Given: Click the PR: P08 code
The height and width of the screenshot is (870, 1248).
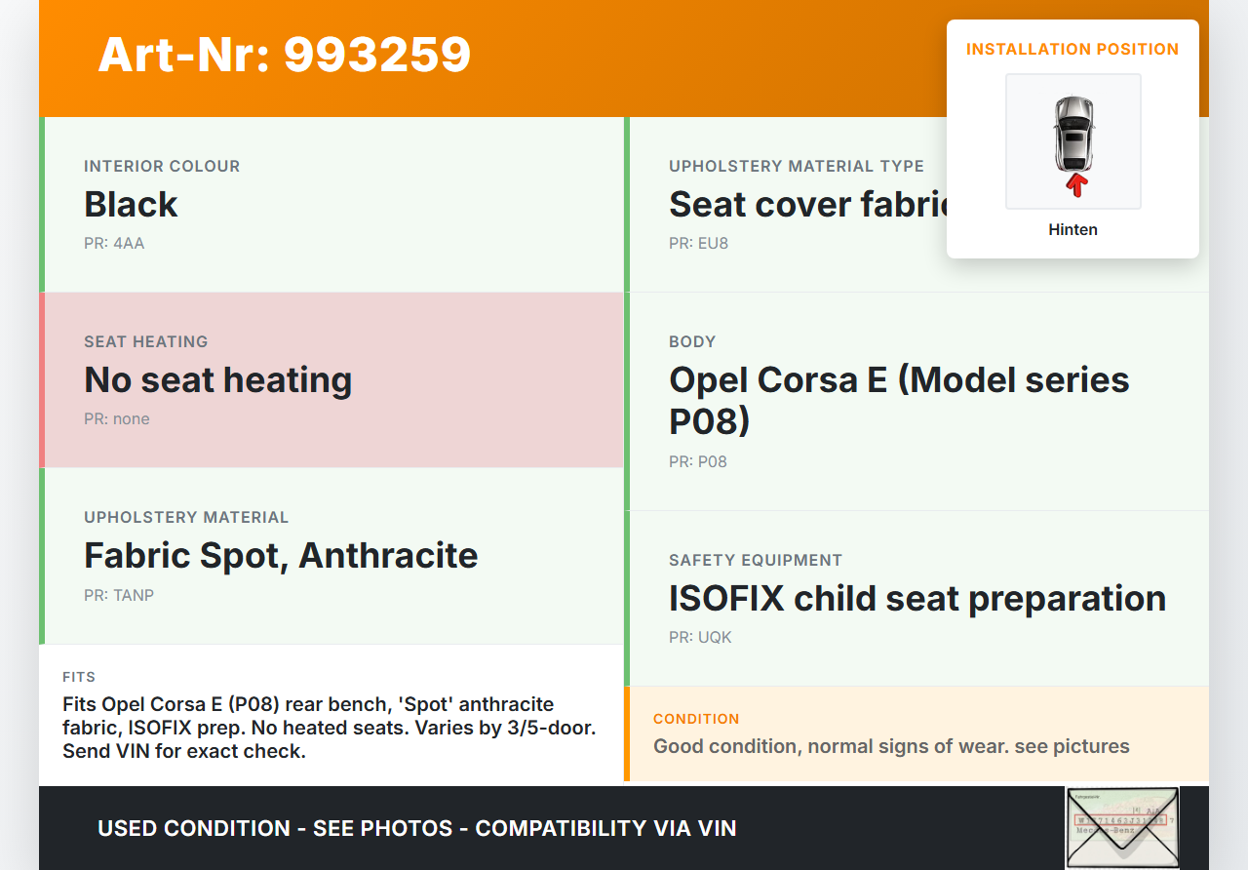Looking at the screenshot, I should click(698, 462).
